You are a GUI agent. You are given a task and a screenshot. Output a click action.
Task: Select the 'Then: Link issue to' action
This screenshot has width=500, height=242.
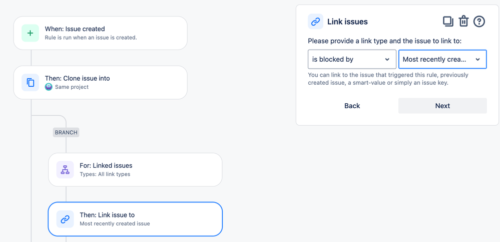pyautogui.click(x=135, y=219)
